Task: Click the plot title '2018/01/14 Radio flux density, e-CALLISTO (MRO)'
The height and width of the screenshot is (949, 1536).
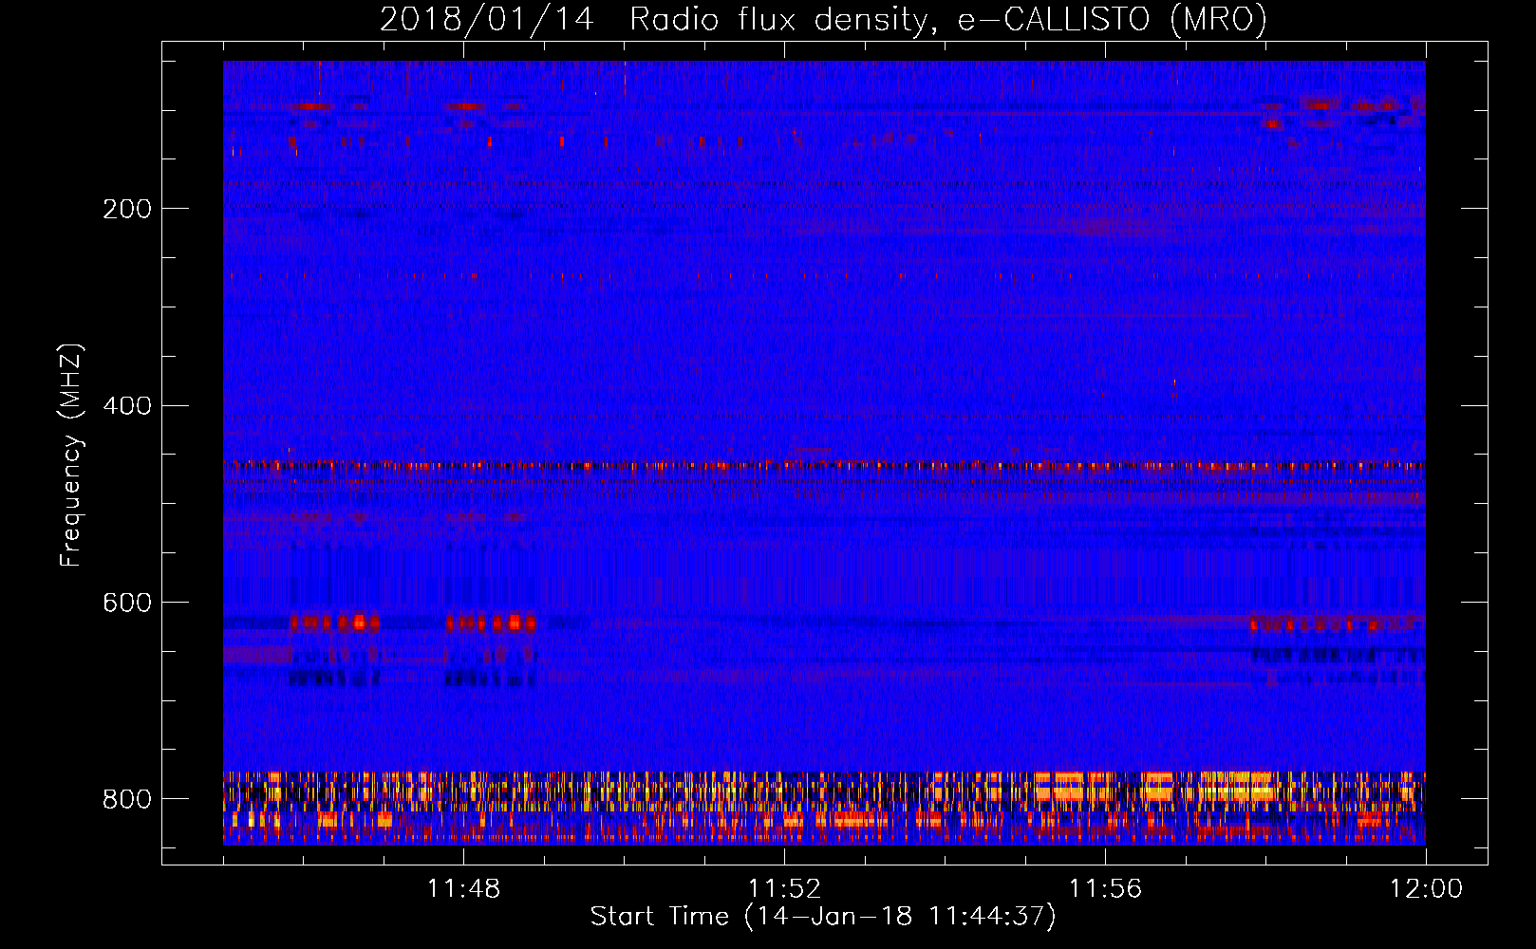Action: coord(823,19)
